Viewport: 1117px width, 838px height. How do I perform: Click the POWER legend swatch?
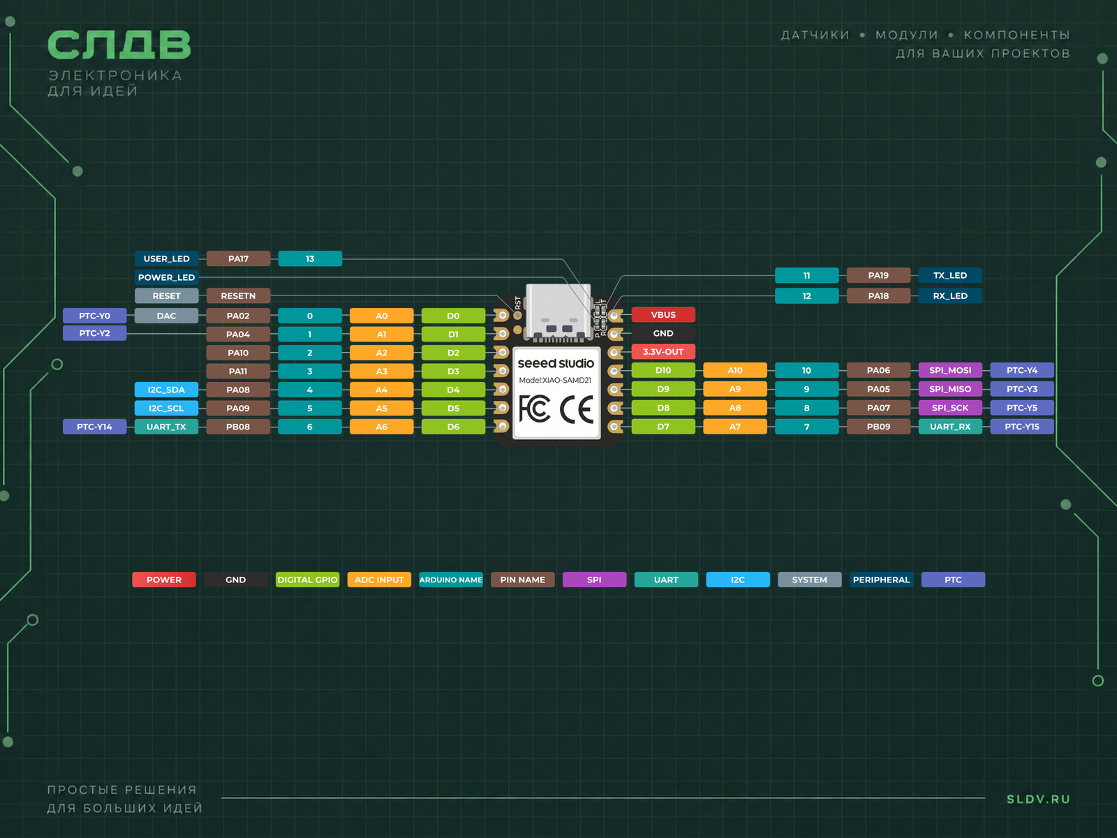point(164,580)
